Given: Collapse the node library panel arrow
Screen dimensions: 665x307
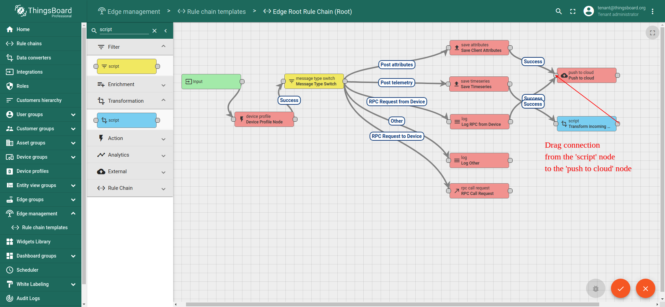Looking at the screenshot, I should tap(166, 31).
